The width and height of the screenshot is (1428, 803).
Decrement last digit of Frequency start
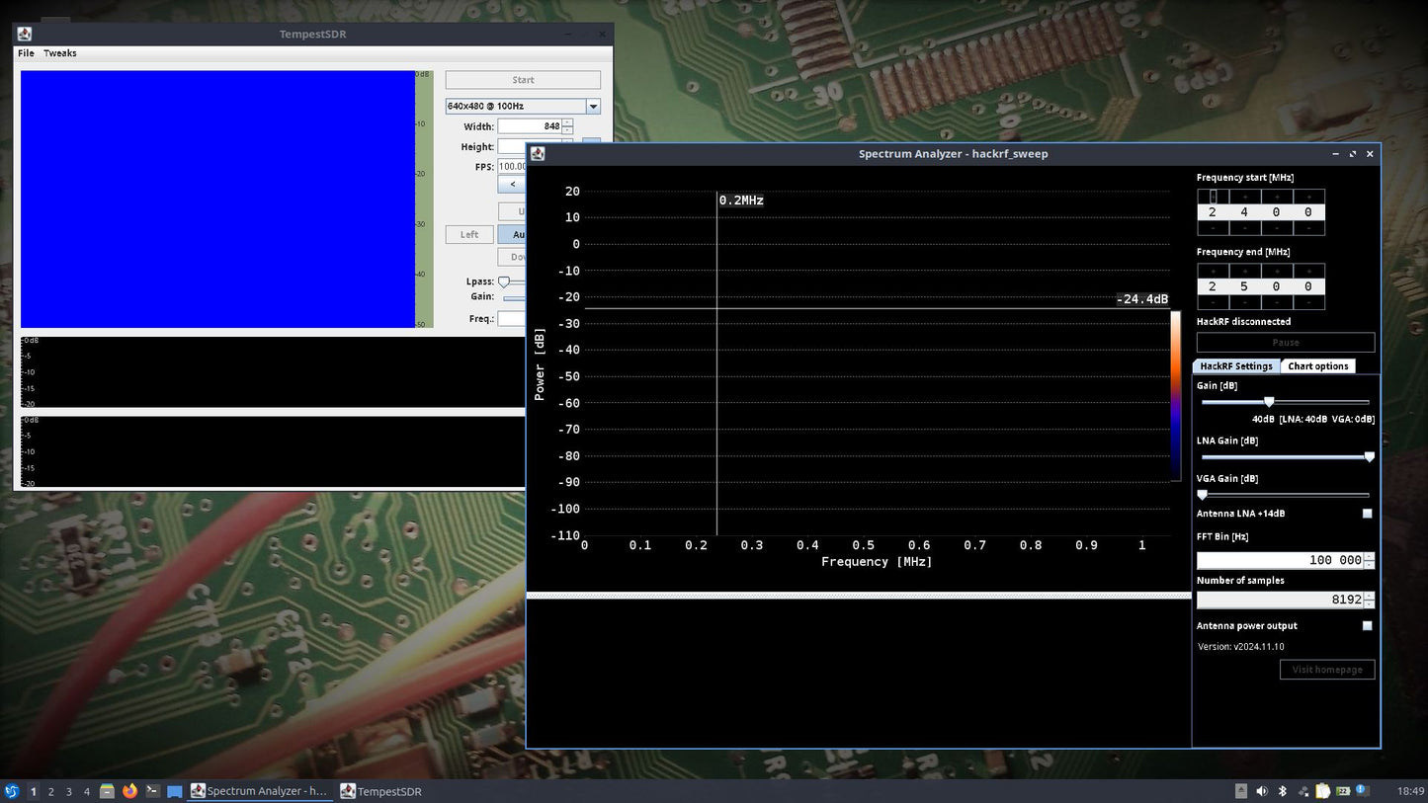[1308, 228]
